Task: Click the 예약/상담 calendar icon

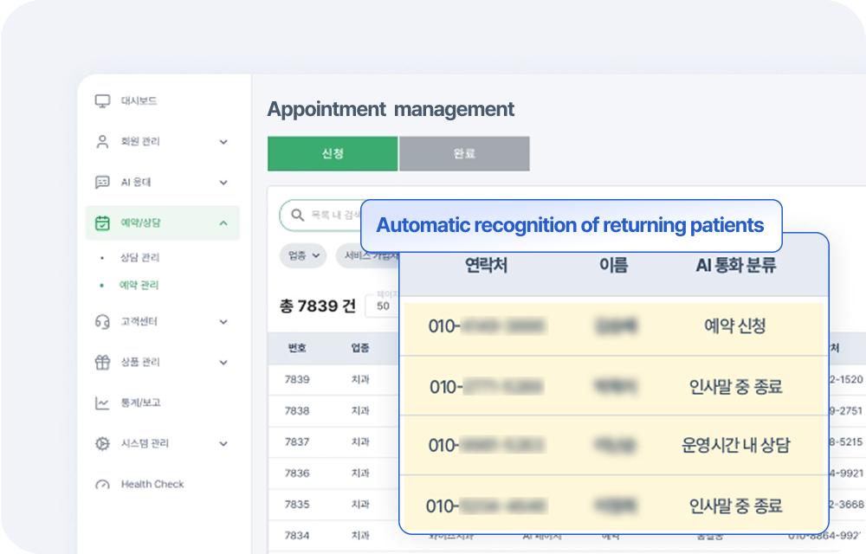Action: pos(102,223)
